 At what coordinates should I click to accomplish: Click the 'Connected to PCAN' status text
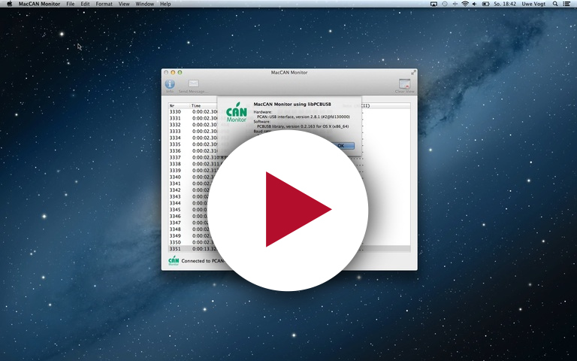tap(203, 261)
